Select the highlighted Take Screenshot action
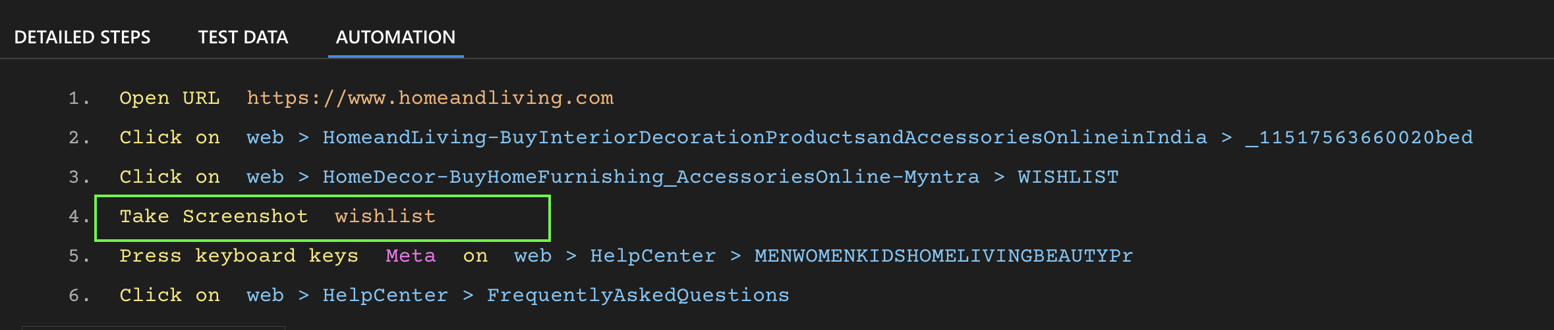Viewport: 1554px width, 330px height. tap(214, 216)
